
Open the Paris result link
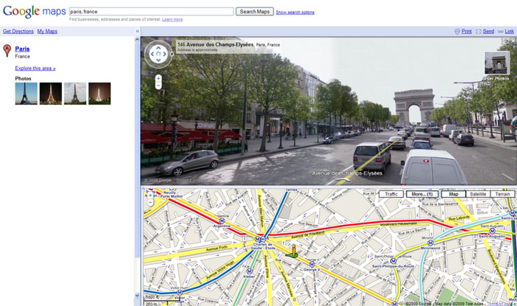[22, 49]
